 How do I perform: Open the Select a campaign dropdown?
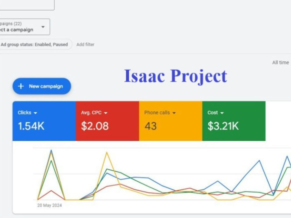pyautogui.click(x=25, y=27)
